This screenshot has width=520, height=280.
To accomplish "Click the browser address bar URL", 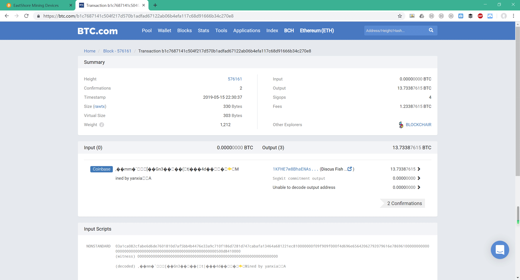I will [138, 16].
